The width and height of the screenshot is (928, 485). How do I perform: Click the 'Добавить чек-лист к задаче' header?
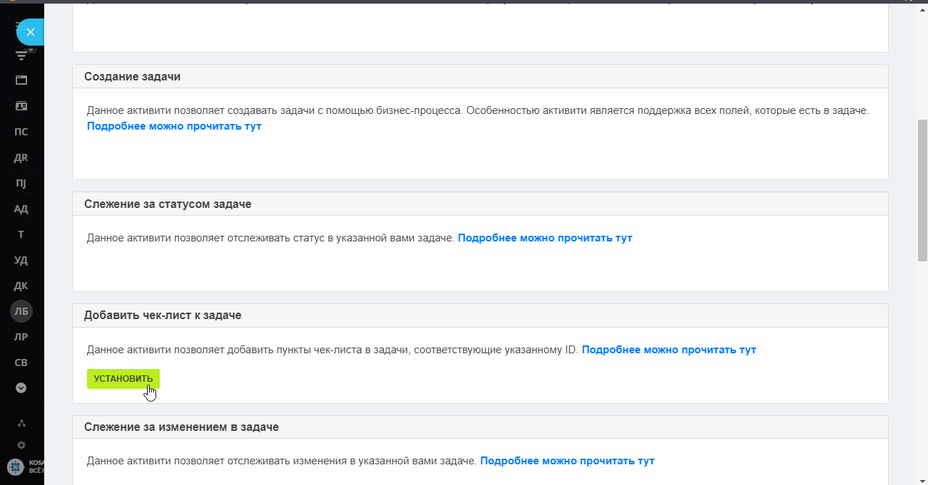coord(480,315)
